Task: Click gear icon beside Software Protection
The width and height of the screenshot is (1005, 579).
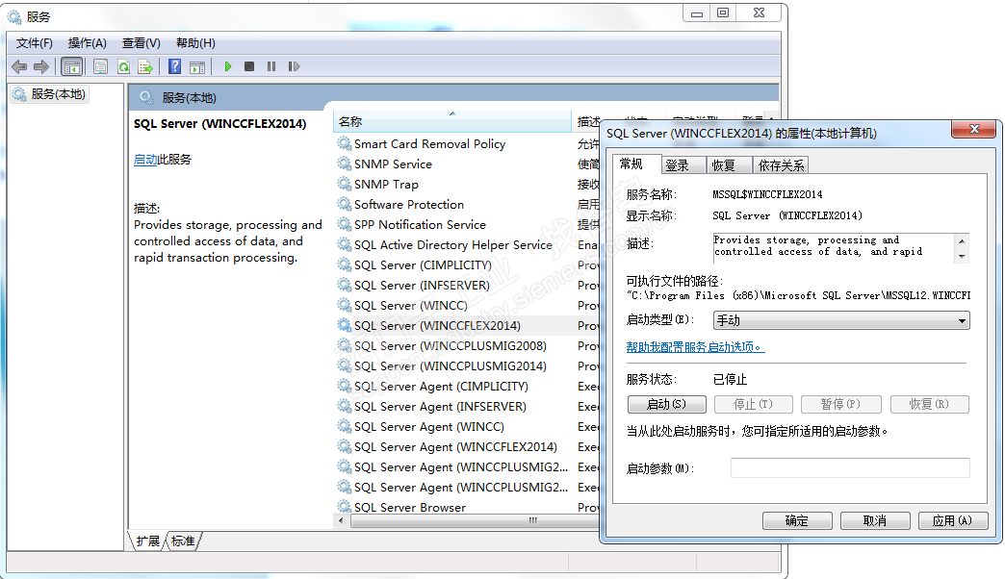Action: tap(345, 204)
